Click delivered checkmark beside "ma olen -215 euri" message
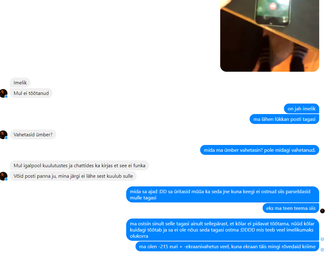The height and width of the screenshot is (255, 326). coord(322,250)
